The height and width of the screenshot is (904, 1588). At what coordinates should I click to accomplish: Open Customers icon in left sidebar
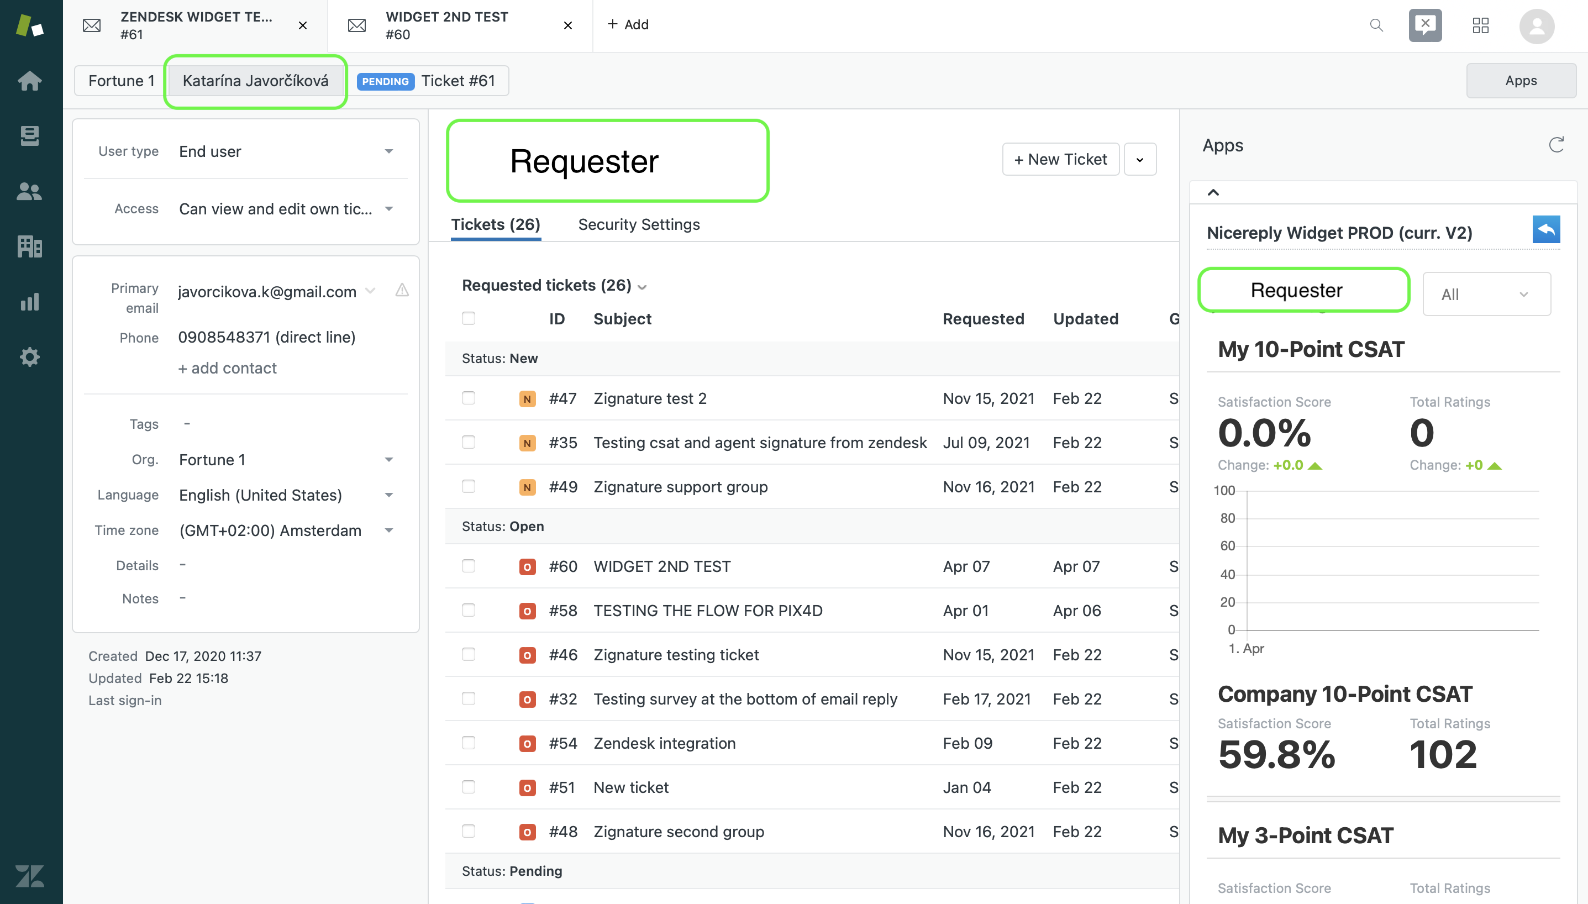(29, 191)
